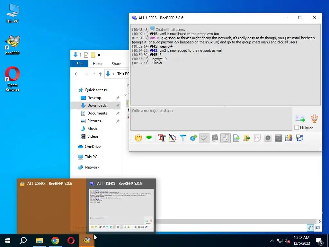Record a voice message with the microphone icon
The height and width of the screenshot is (247, 329).
point(314,118)
